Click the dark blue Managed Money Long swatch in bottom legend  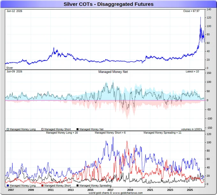pos(8,185)
